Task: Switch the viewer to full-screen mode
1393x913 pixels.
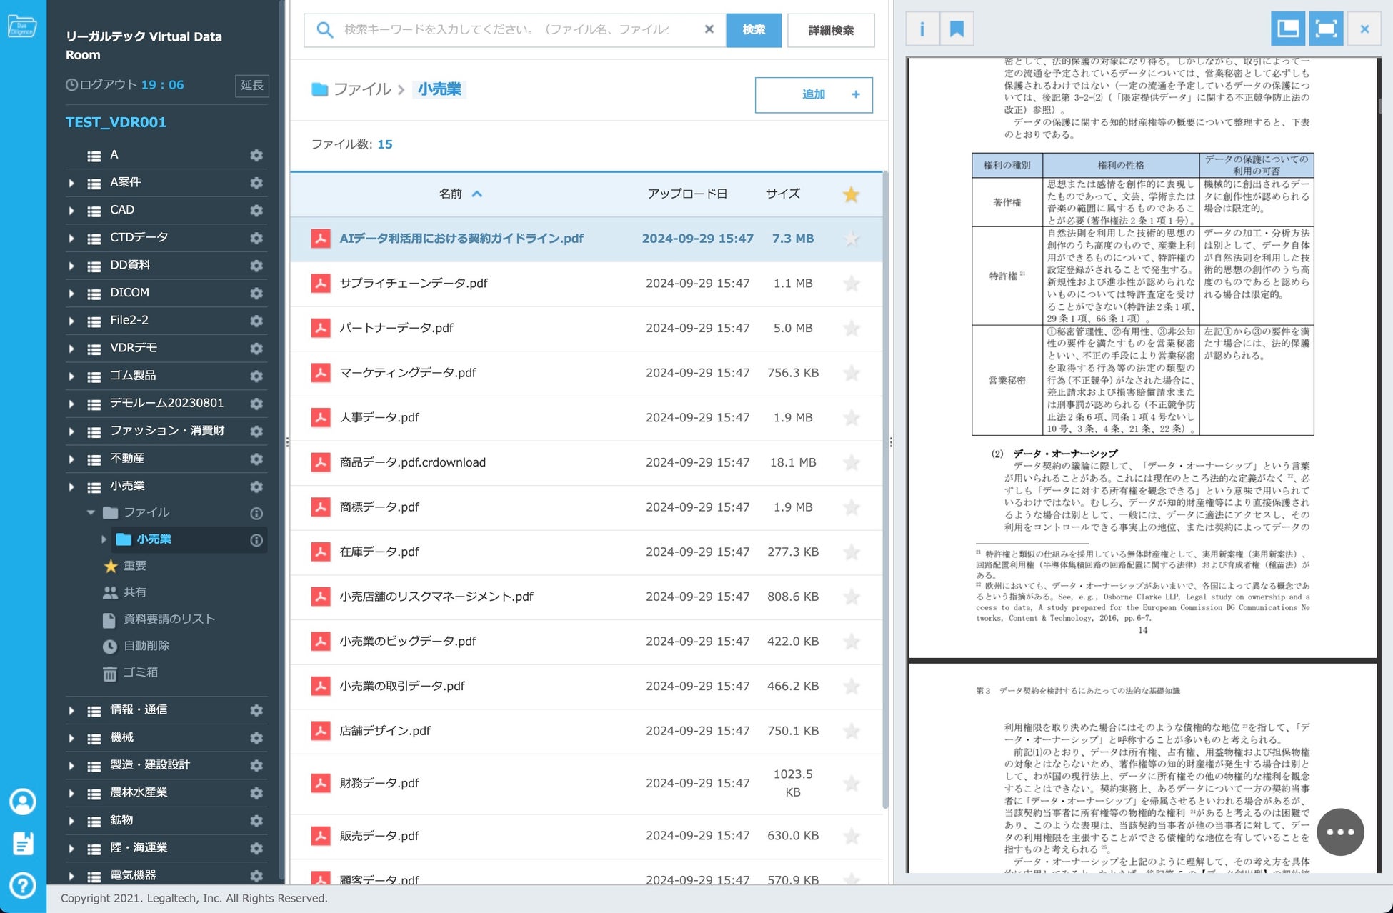Action: point(1326,29)
